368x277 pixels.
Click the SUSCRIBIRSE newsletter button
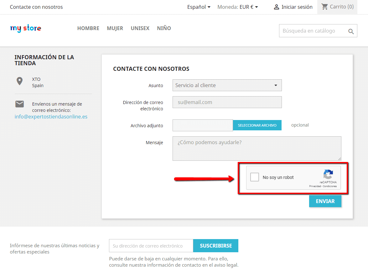tap(215, 246)
